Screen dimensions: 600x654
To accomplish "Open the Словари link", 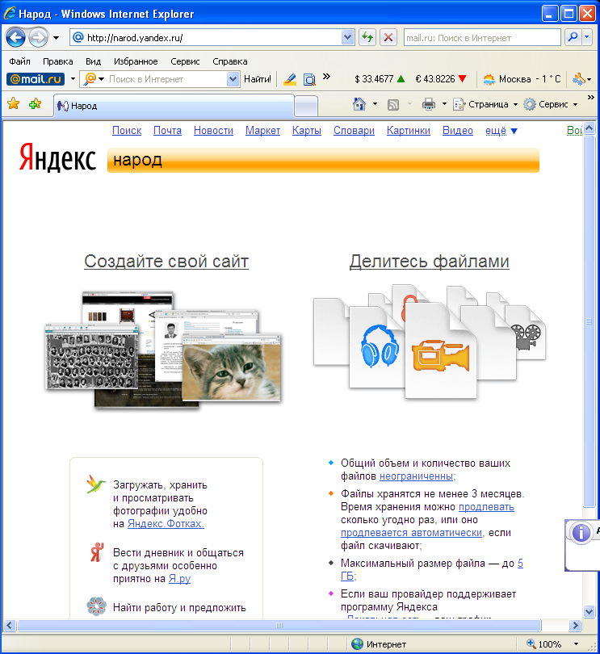I will coord(354,131).
